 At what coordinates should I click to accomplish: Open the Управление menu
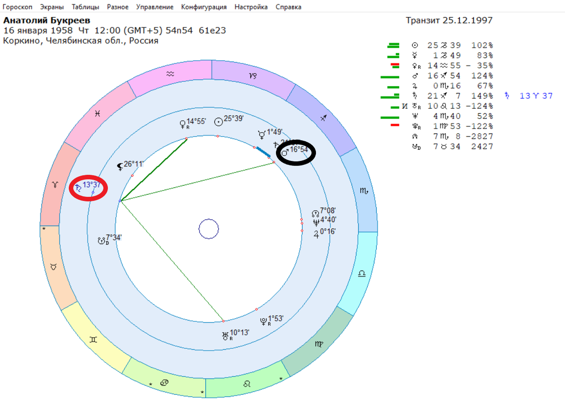point(155,7)
